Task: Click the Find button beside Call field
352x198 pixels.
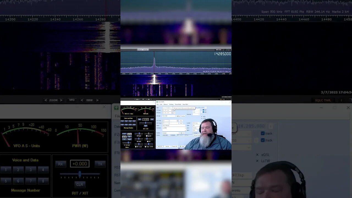Action: point(178,116)
